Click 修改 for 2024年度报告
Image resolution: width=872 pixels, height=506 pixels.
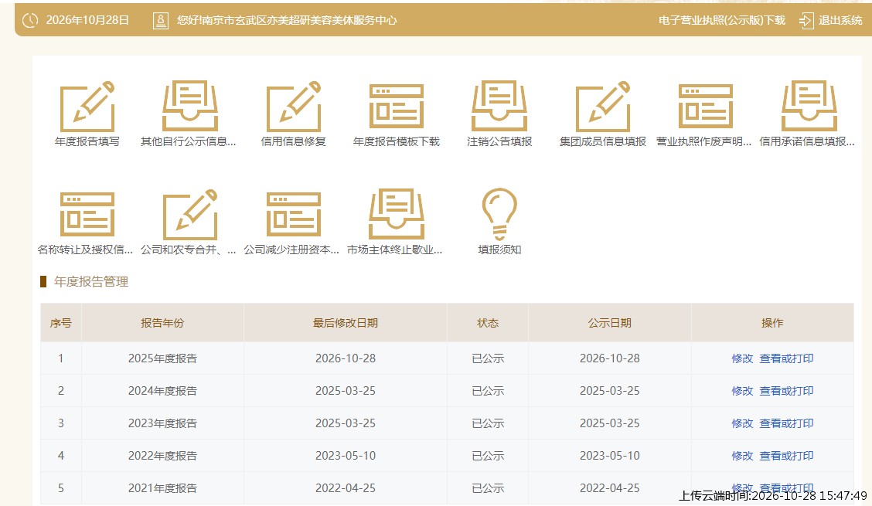point(742,391)
